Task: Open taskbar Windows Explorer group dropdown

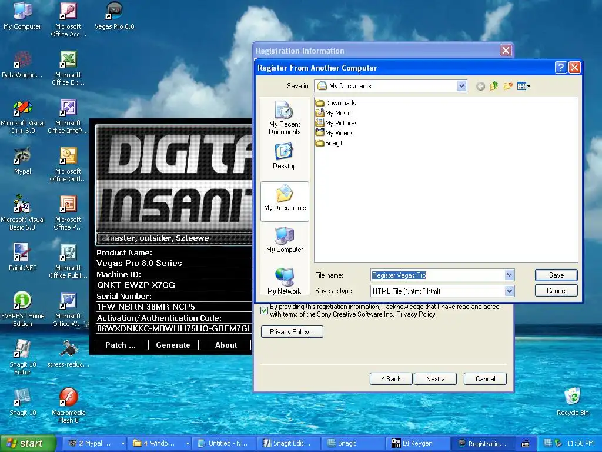Action: click(x=188, y=444)
